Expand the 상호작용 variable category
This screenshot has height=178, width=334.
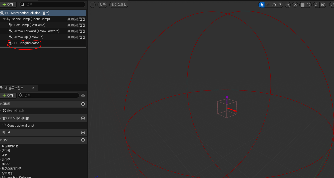(7, 173)
